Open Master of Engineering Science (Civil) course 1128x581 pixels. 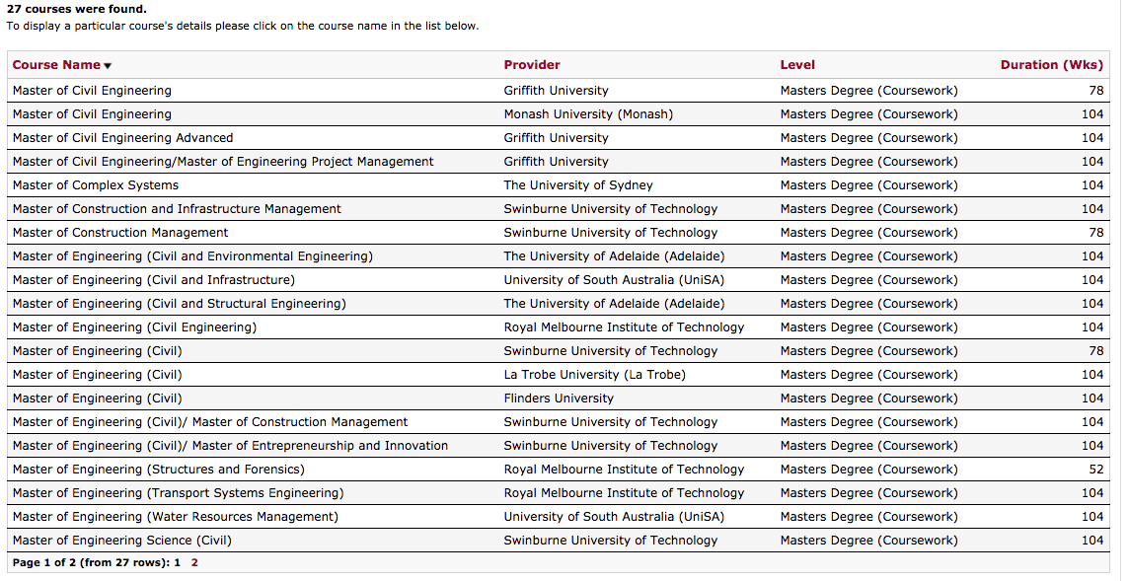coord(122,542)
